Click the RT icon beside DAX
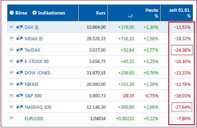Screen dimensions: 197x128 (12, 27)
